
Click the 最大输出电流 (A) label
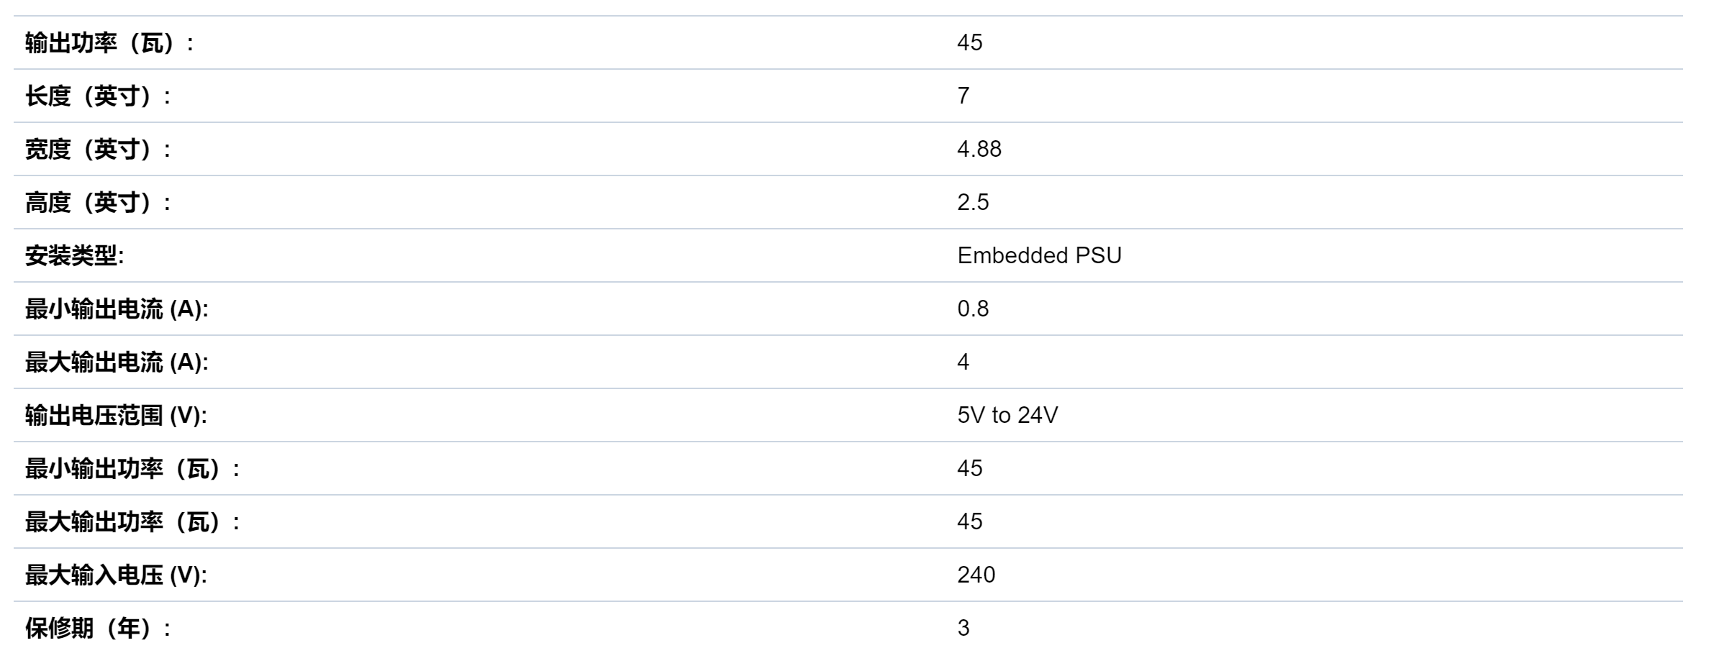(x=117, y=362)
